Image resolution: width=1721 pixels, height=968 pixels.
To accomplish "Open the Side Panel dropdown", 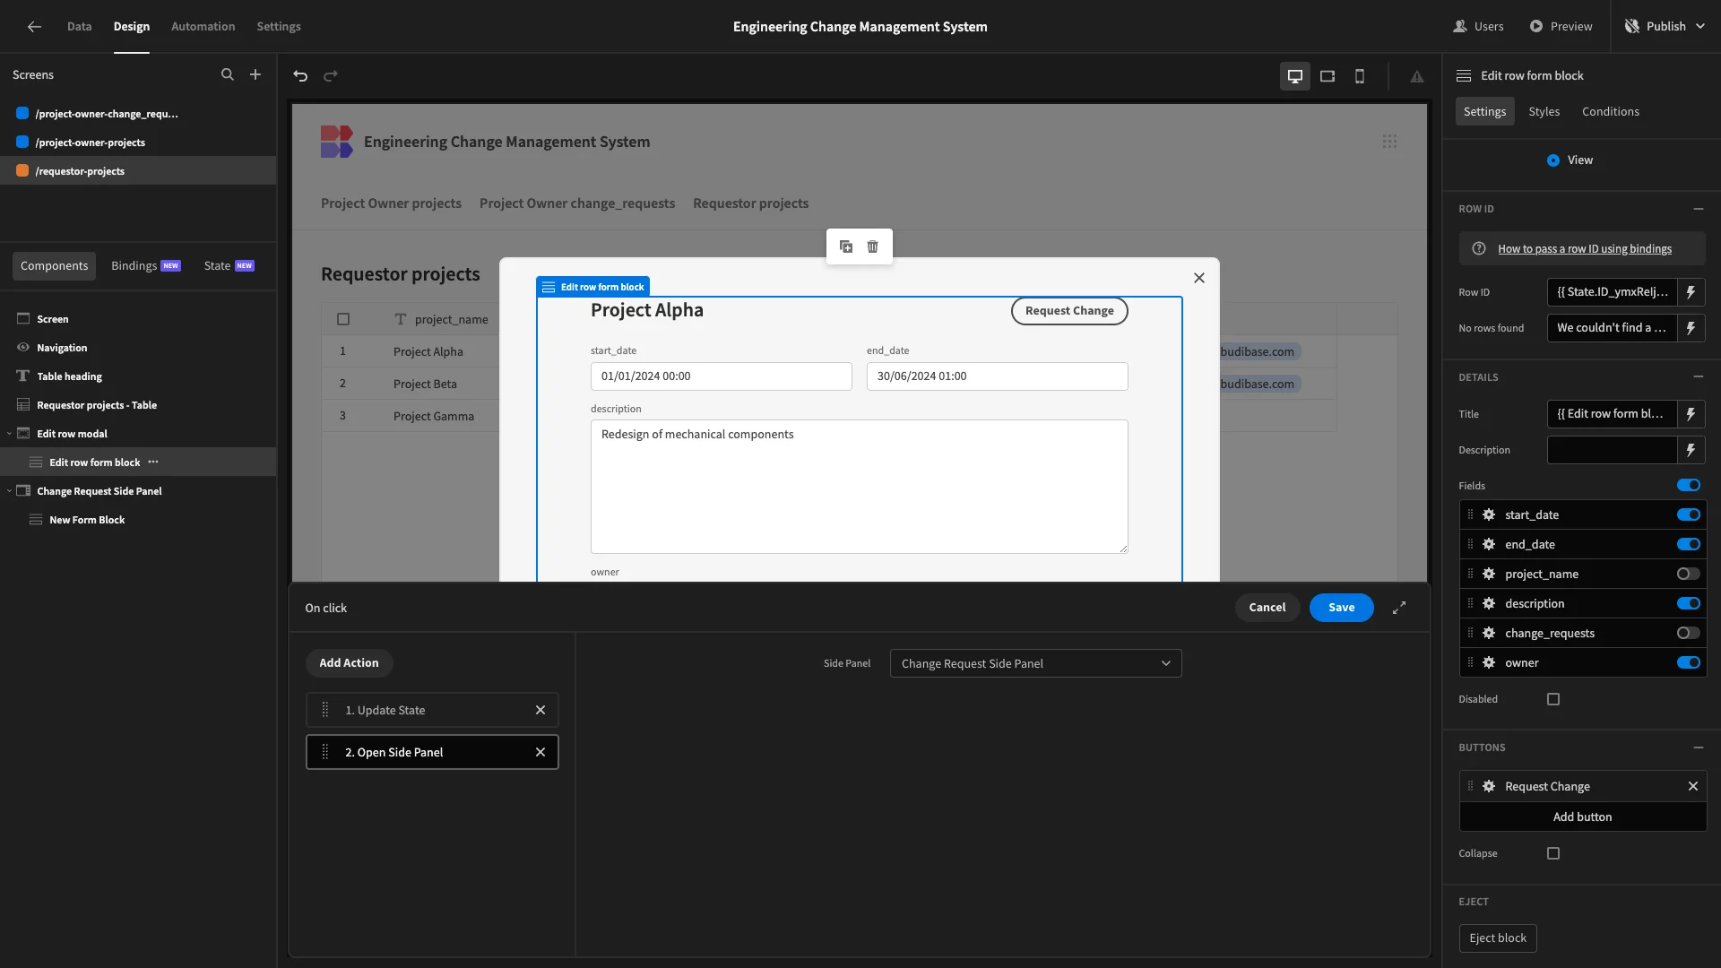I will click(1035, 663).
